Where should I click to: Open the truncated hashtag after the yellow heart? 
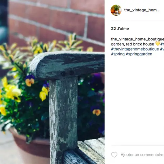pyautogui.click(x=162, y=44)
